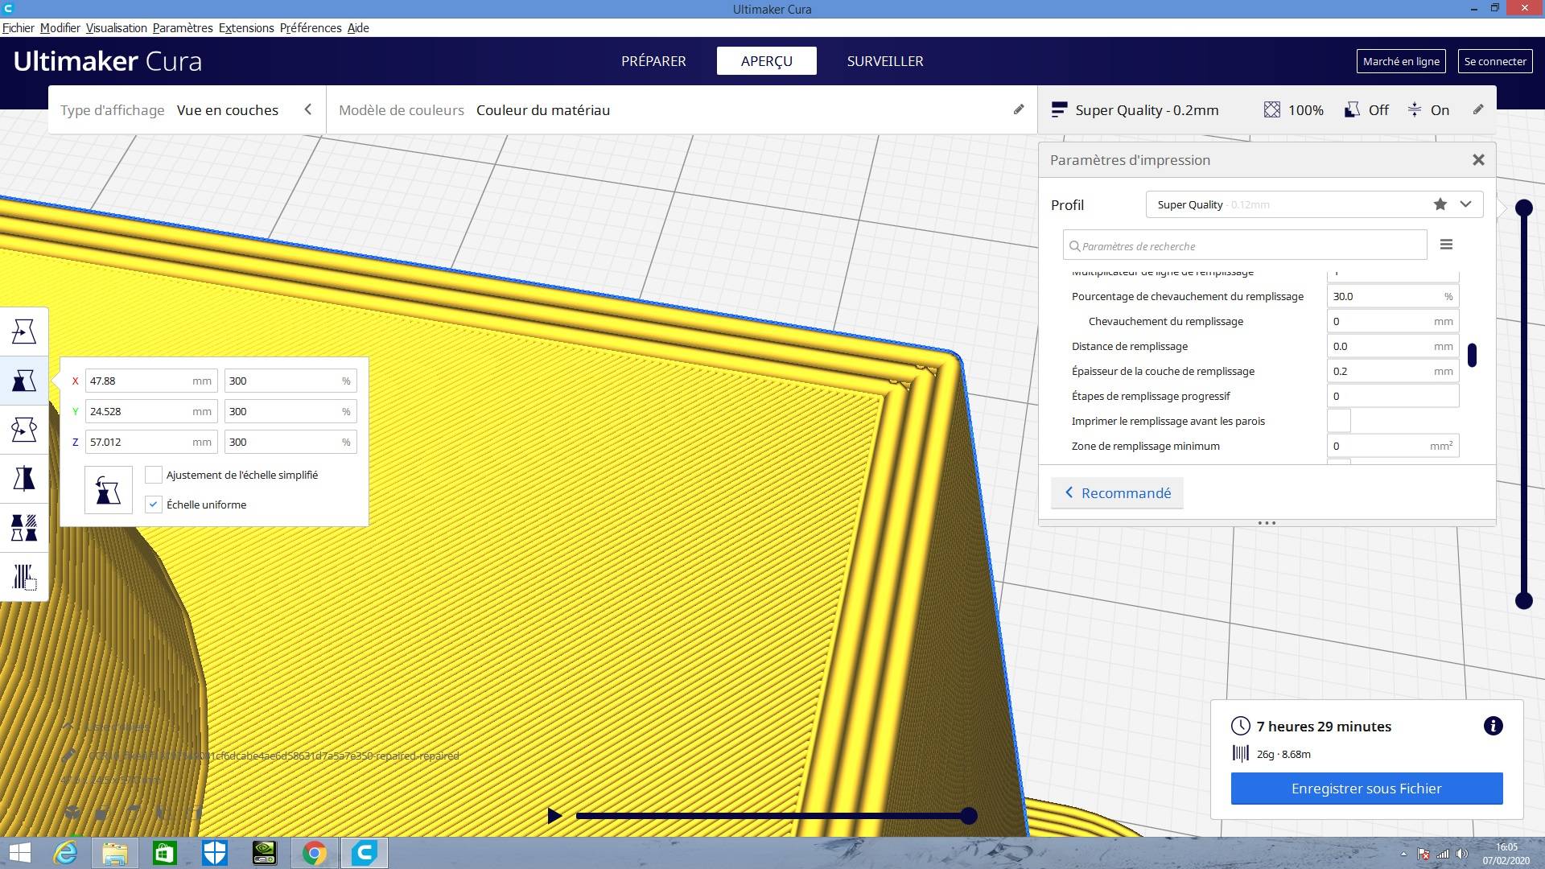Screen dimensions: 1545x869
Task: Open the Support Blocker tool
Action: click(24, 577)
